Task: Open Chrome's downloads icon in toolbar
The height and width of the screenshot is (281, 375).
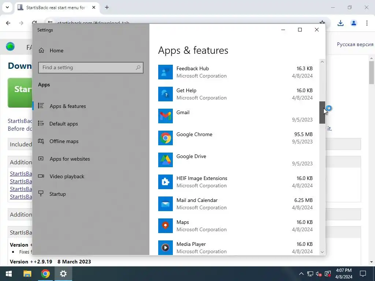Action: pos(340,23)
